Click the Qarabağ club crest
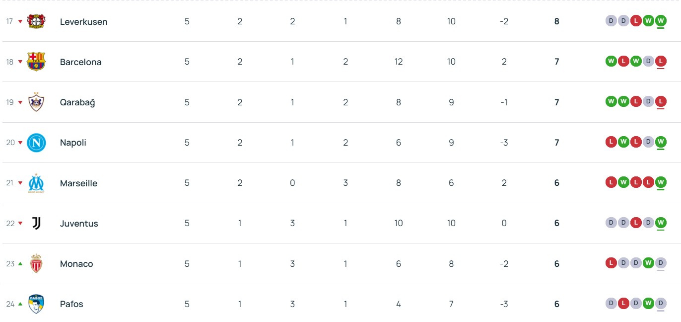 tap(36, 102)
